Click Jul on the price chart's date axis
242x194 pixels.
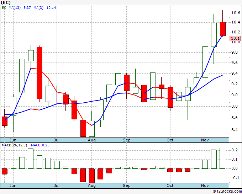click(57, 140)
